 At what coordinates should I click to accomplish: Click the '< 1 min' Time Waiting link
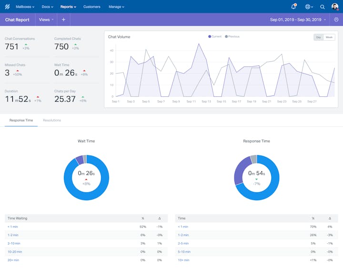click(x=12, y=227)
